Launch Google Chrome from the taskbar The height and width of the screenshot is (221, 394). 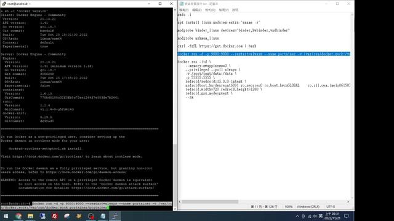click(x=18, y=216)
